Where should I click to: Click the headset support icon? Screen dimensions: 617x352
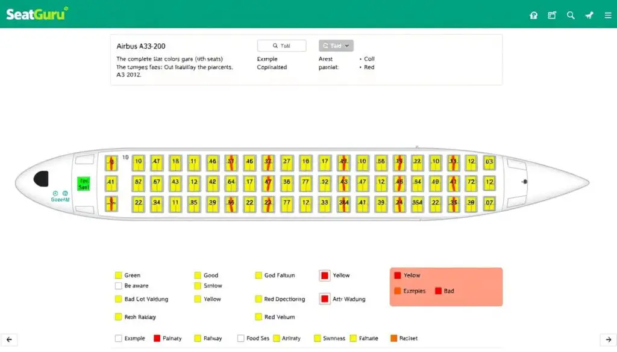point(534,15)
